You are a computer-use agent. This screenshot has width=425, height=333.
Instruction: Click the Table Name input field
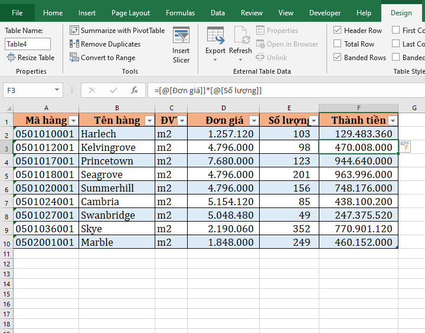pos(28,44)
